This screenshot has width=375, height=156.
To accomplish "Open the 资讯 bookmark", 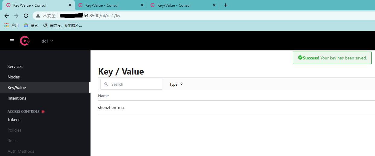I will point(31,26).
